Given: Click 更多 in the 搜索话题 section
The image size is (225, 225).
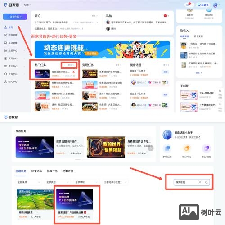Looking at the screenshot, I should click(166, 65).
